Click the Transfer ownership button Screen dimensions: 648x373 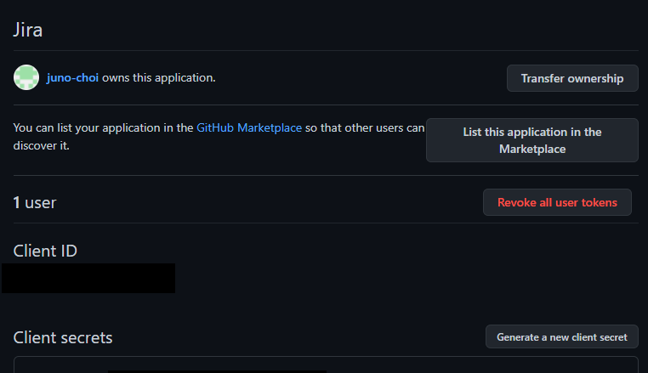[572, 78]
